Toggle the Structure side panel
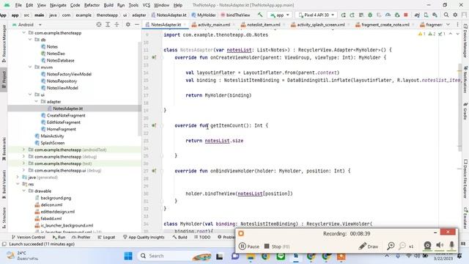Image resolution: width=469 pixels, height=264 pixels. [4, 218]
